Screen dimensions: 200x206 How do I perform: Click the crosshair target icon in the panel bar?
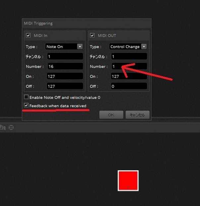click(11, 127)
